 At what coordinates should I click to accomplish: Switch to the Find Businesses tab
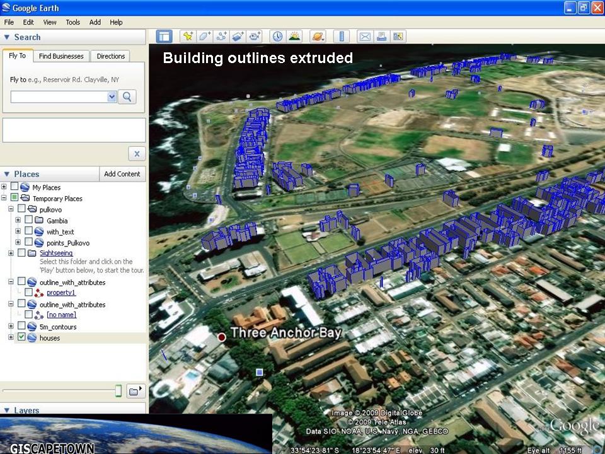pyautogui.click(x=61, y=56)
